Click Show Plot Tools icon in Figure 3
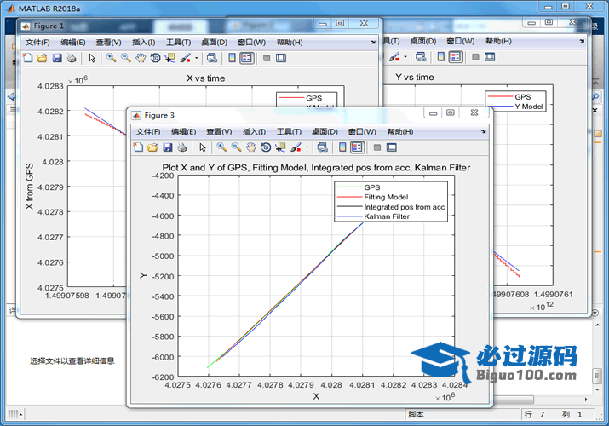Screen dimensions: 609x426 [x=392, y=147]
